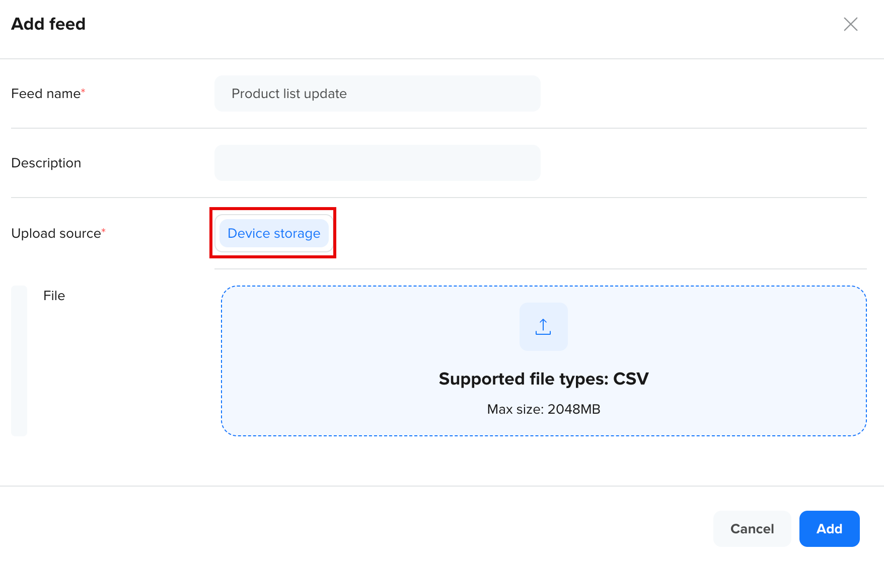
Task: Focus the Feed name input field
Action: pos(378,93)
